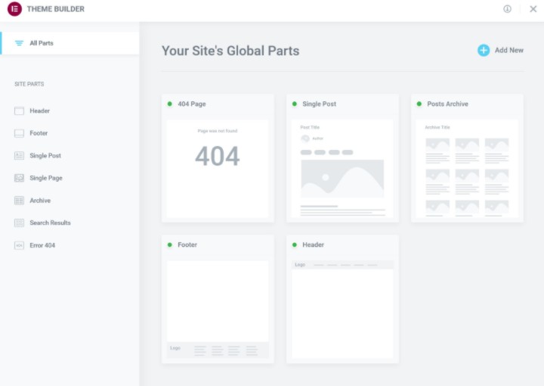Select the Single Page sidebar icon
Screen dimensions: 544x386
[19, 178]
